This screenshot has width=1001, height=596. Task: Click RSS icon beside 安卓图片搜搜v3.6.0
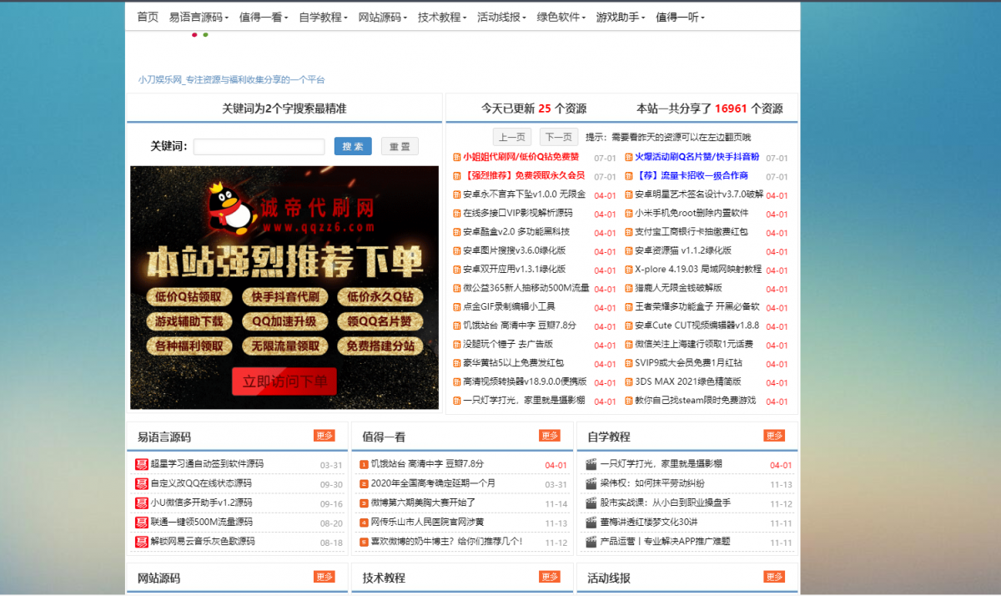click(456, 250)
